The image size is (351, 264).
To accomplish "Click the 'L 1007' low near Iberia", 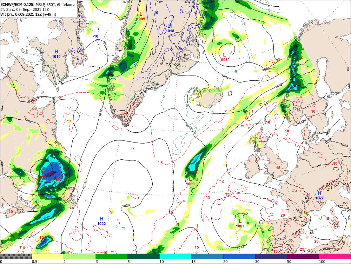I will pyautogui.click(x=240, y=224).
